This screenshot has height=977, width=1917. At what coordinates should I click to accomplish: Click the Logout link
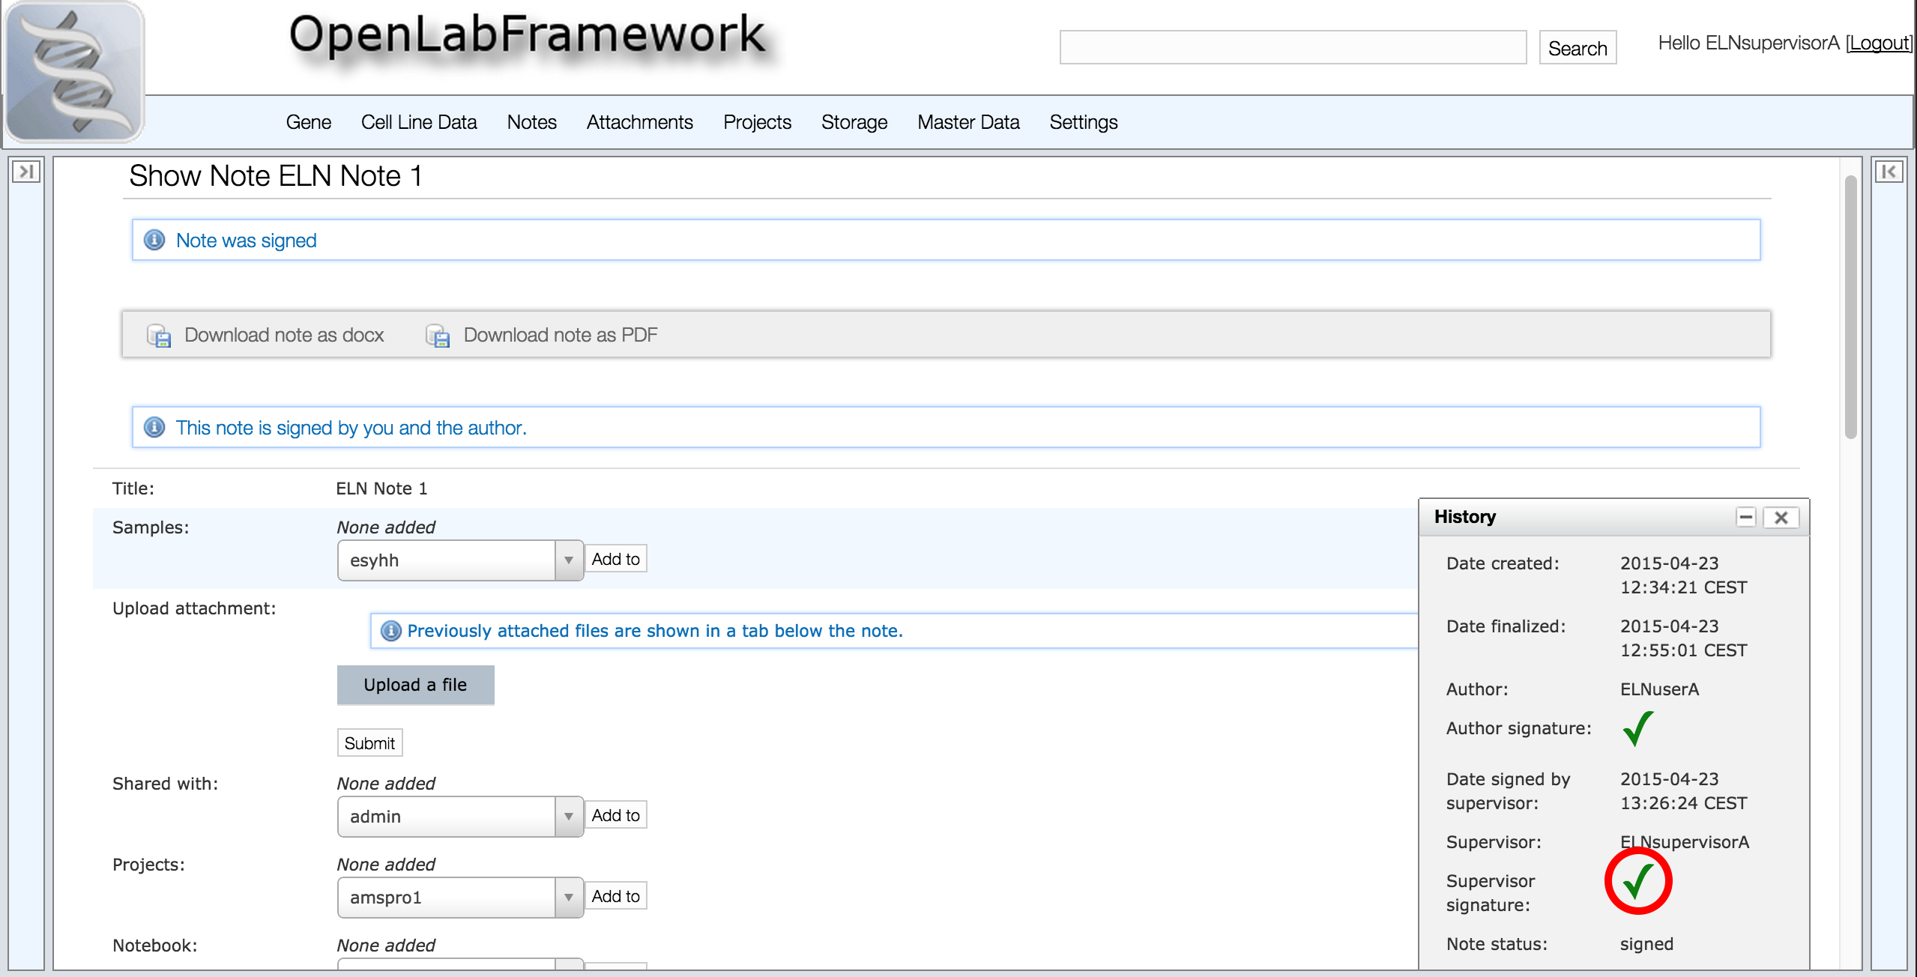[1878, 43]
